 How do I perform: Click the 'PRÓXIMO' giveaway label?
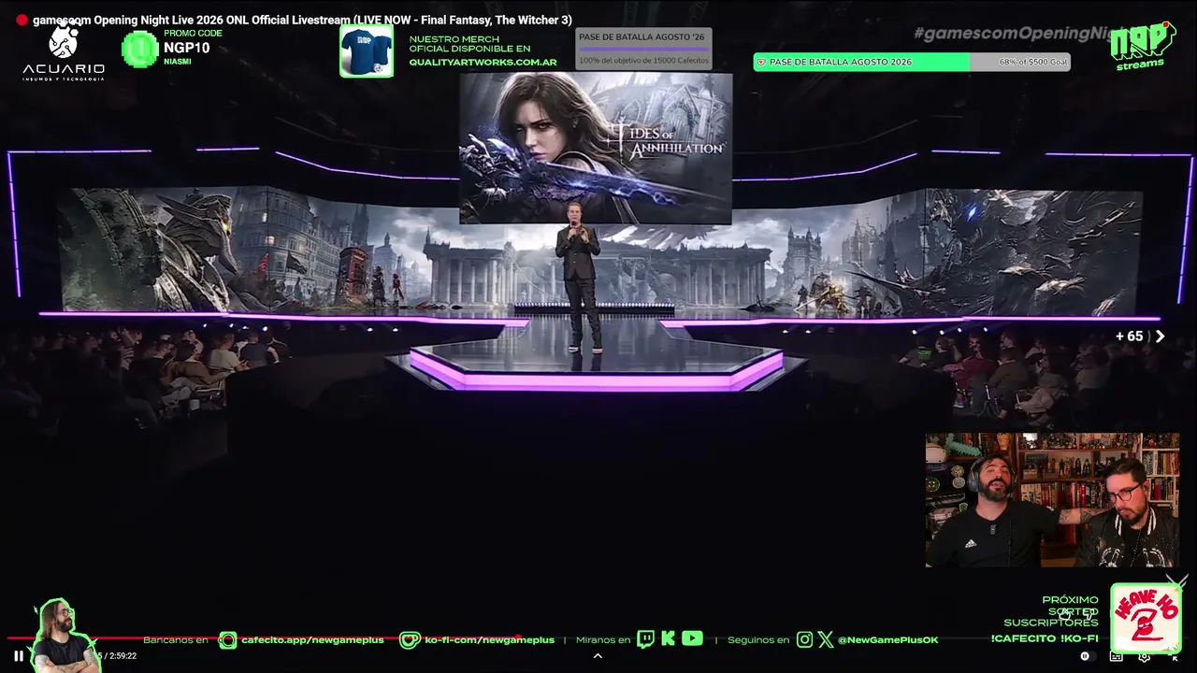tap(1070, 600)
